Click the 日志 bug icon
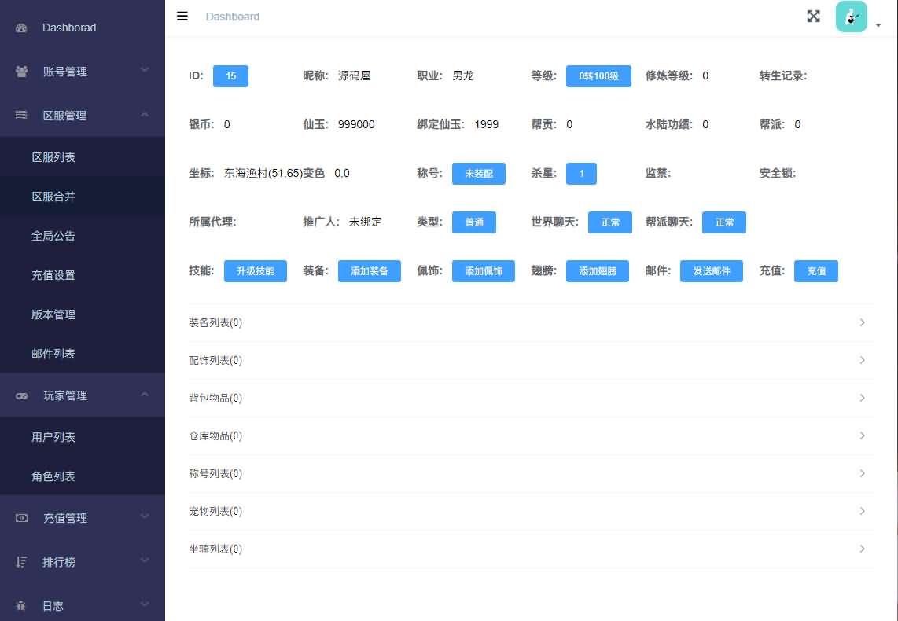Screen dimensions: 898x621 point(21,606)
